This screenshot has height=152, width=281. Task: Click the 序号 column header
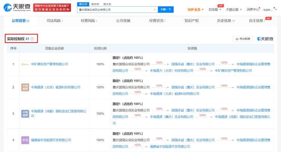[13, 49]
